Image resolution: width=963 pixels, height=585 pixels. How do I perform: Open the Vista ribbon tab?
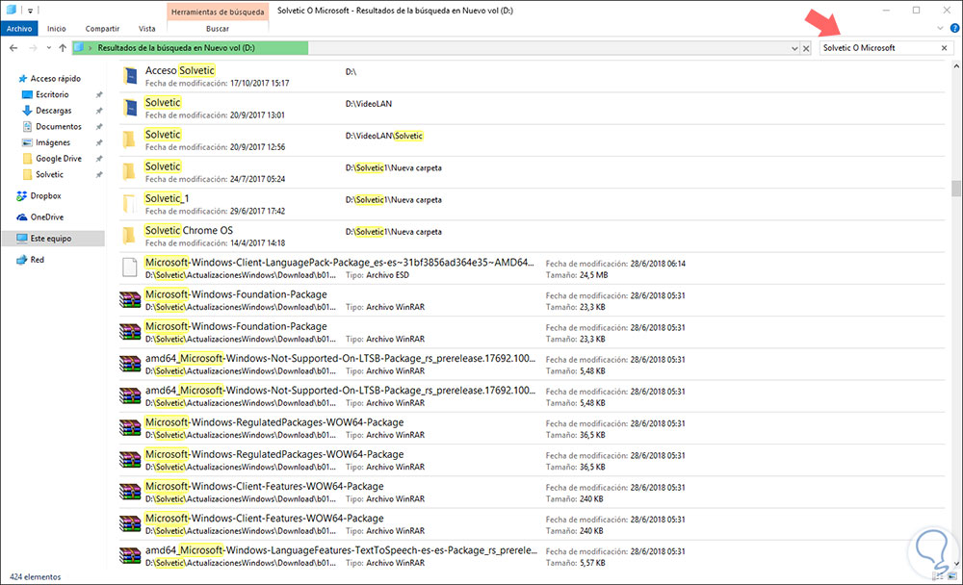(x=146, y=28)
